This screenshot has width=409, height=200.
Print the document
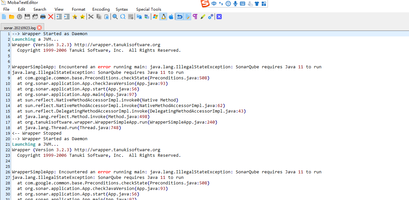(x=43, y=16)
